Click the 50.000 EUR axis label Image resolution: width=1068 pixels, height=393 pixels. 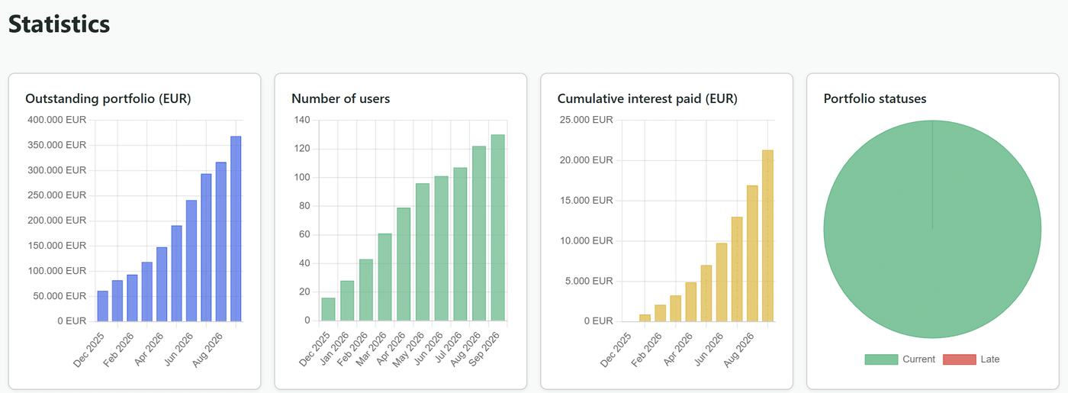(60, 296)
